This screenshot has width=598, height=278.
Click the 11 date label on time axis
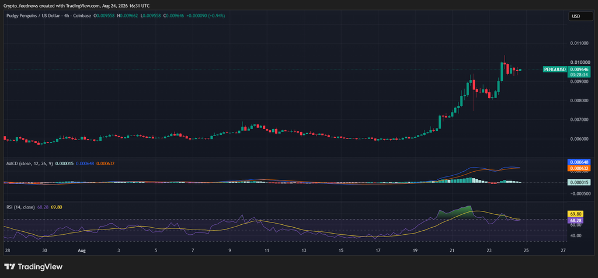[267, 251]
